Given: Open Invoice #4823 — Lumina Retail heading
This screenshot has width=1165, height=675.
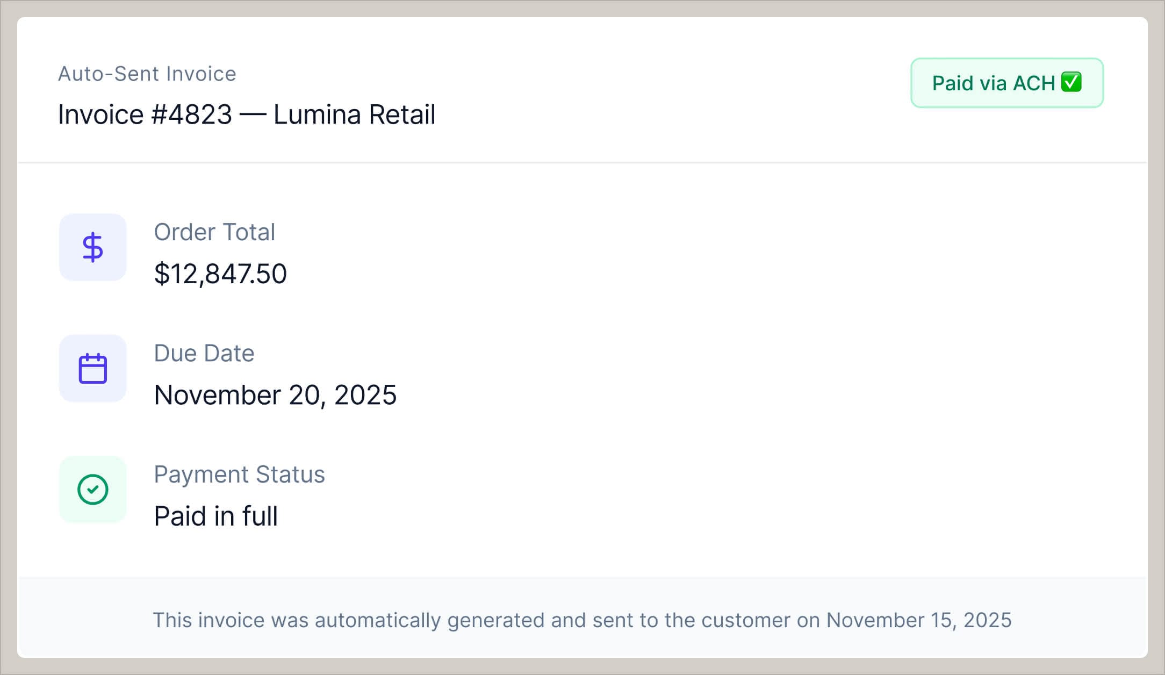Looking at the screenshot, I should 247,114.
